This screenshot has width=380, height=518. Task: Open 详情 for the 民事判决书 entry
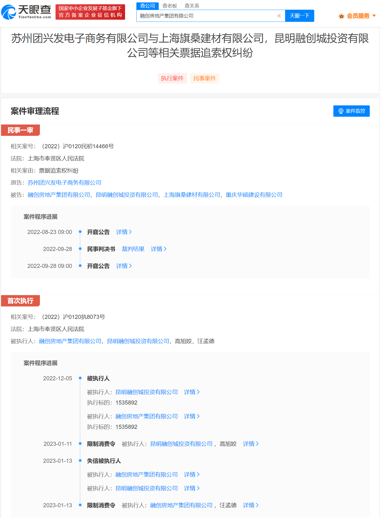(x=158, y=249)
